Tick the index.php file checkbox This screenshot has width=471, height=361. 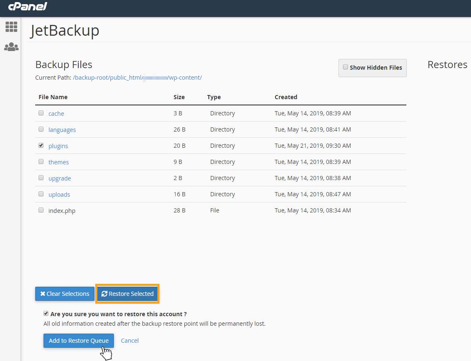click(x=41, y=210)
